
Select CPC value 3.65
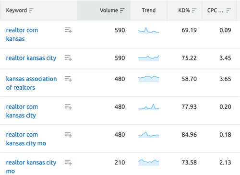pos(225,79)
